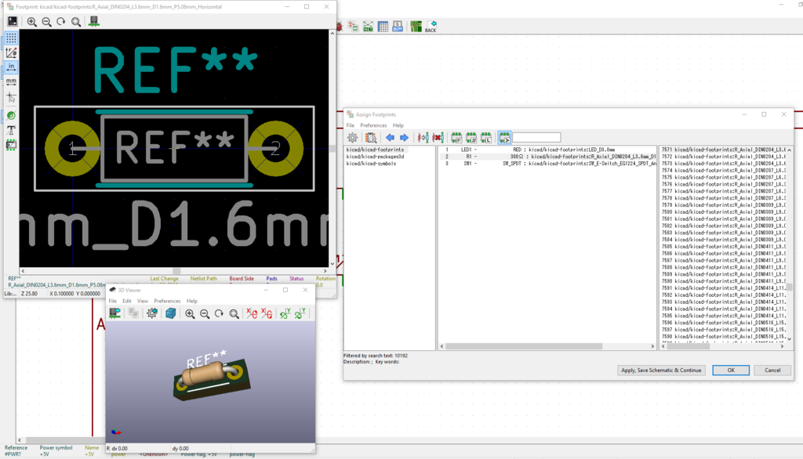Zoom in on 3D Viewer
The image size is (803, 459).
point(190,313)
